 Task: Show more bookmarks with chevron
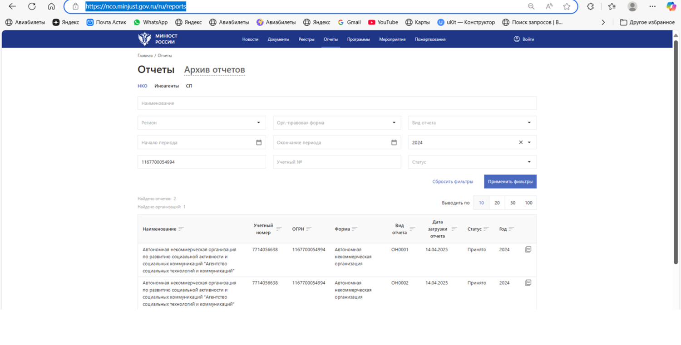[x=603, y=22]
